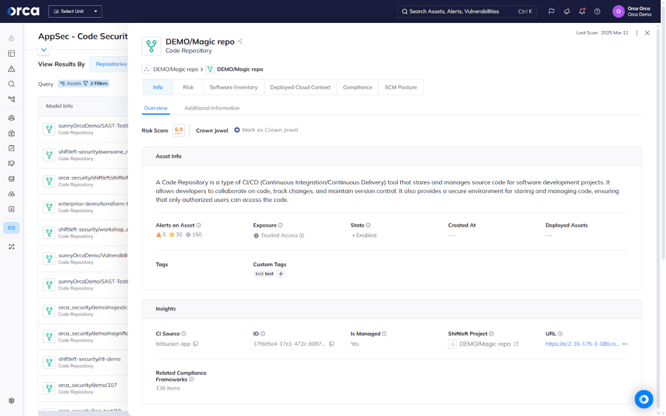Close the asset details panel
Image resolution: width=666 pixels, height=416 pixels.
click(647, 33)
